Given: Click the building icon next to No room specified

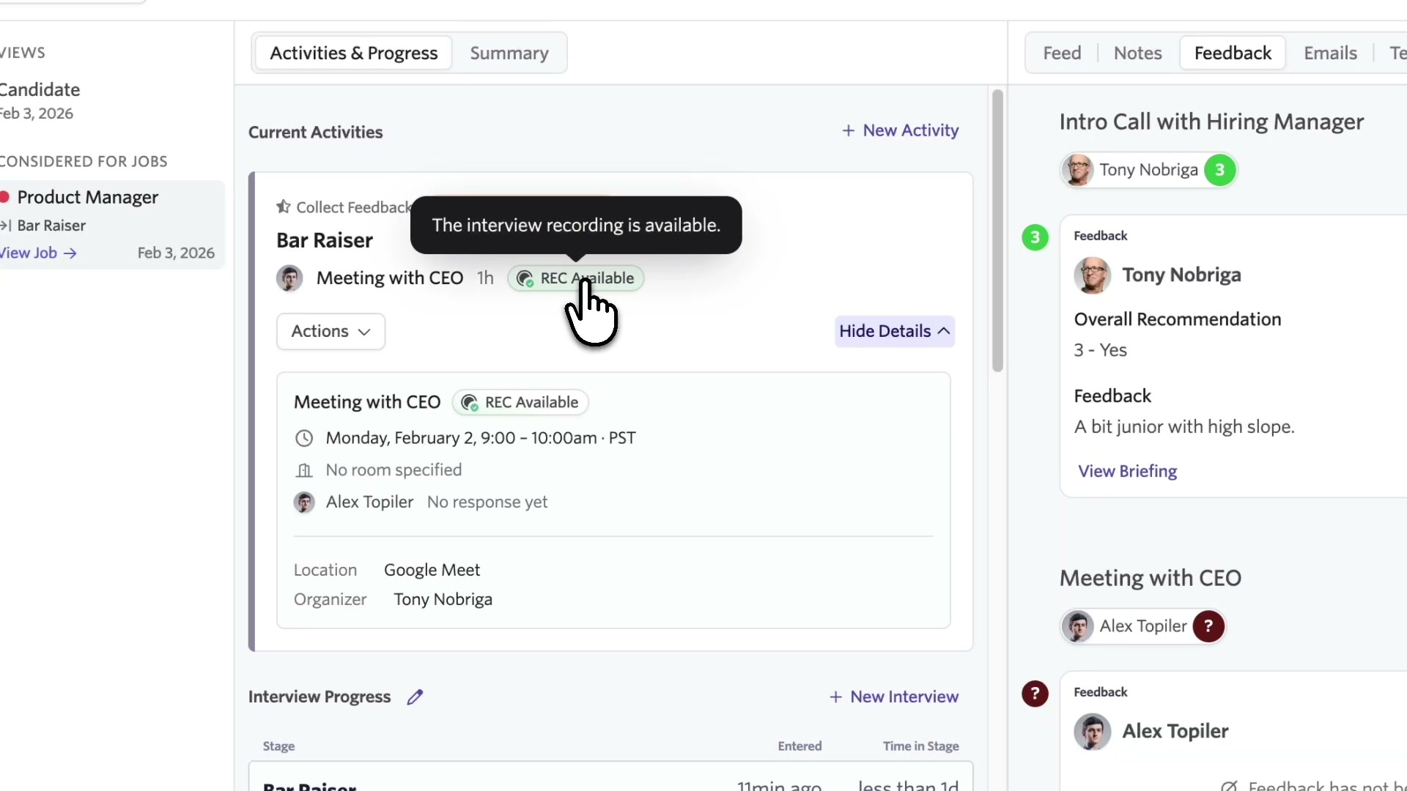Looking at the screenshot, I should (304, 470).
